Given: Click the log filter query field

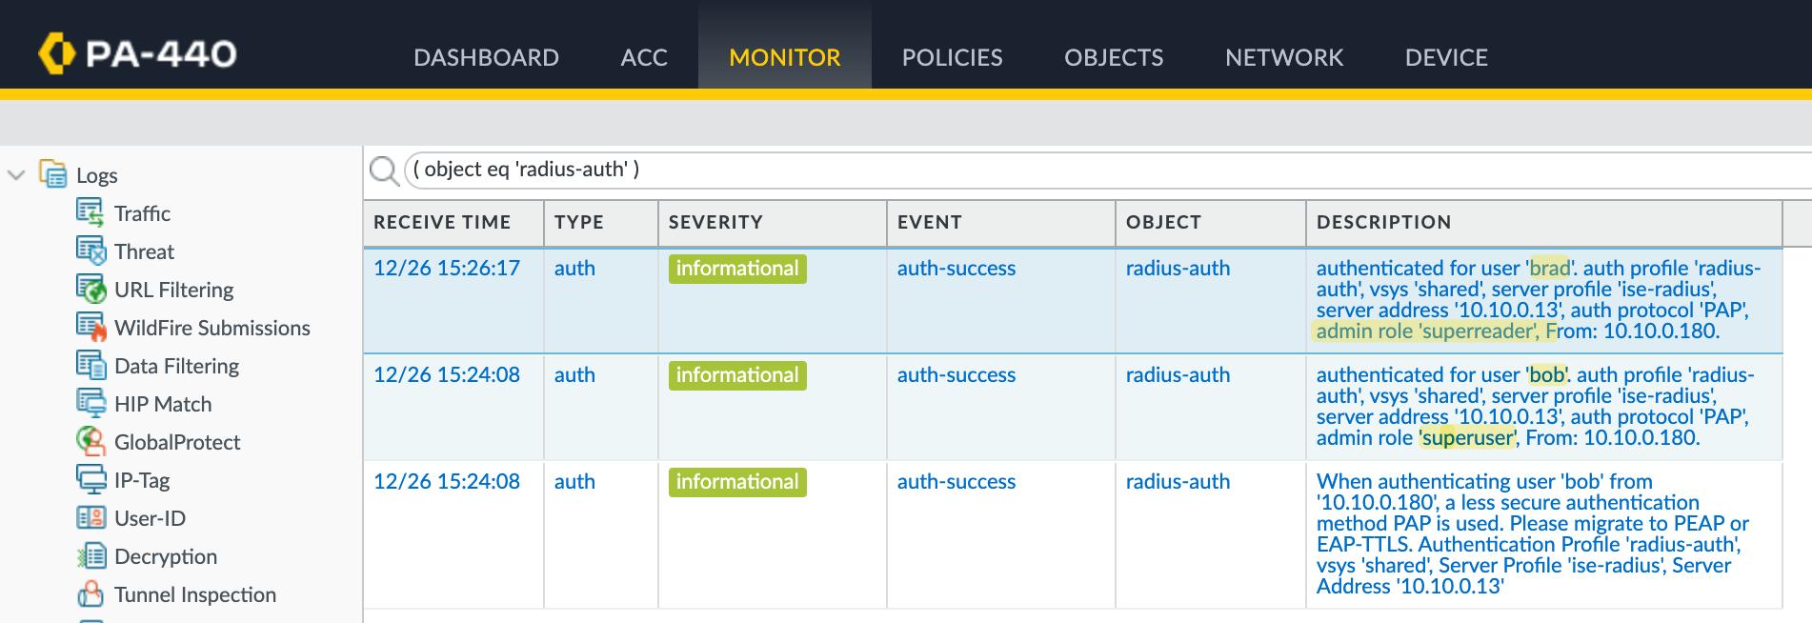Looking at the screenshot, I should click(1048, 170).
